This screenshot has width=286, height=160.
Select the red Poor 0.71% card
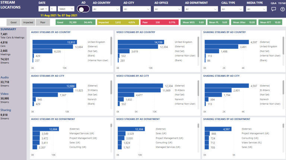(159, 22)
